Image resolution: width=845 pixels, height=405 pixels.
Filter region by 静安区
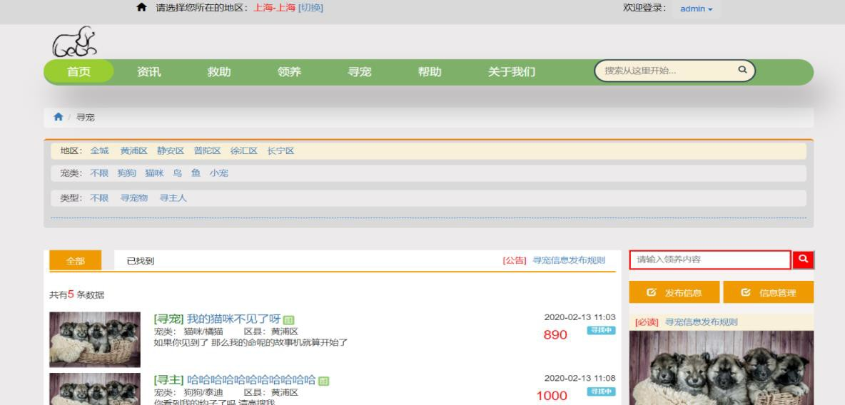point(171,150)
